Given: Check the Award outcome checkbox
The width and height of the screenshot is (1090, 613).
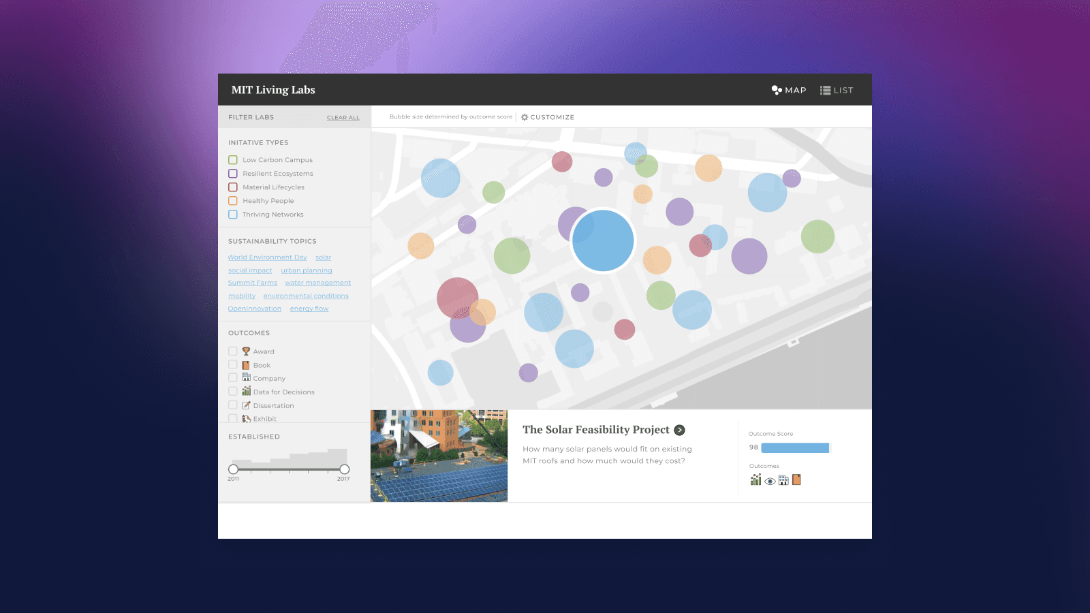Looking at the screenshot, I should pos(233,351).
